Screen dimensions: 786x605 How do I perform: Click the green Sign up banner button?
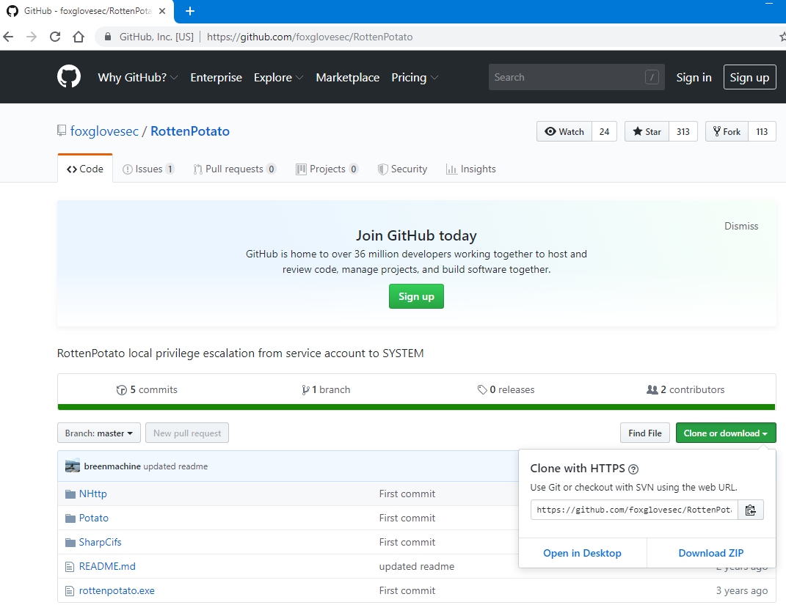(x=416, y=296)
